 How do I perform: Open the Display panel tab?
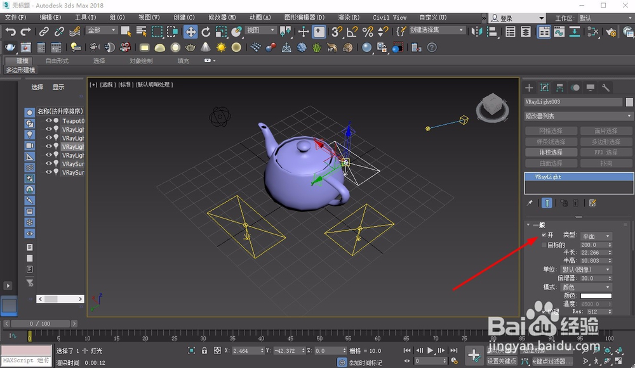[x=591, y=87]
